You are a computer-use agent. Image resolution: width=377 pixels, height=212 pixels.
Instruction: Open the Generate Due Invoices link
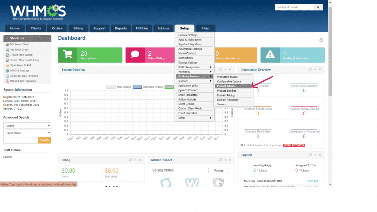coord(24,76)
